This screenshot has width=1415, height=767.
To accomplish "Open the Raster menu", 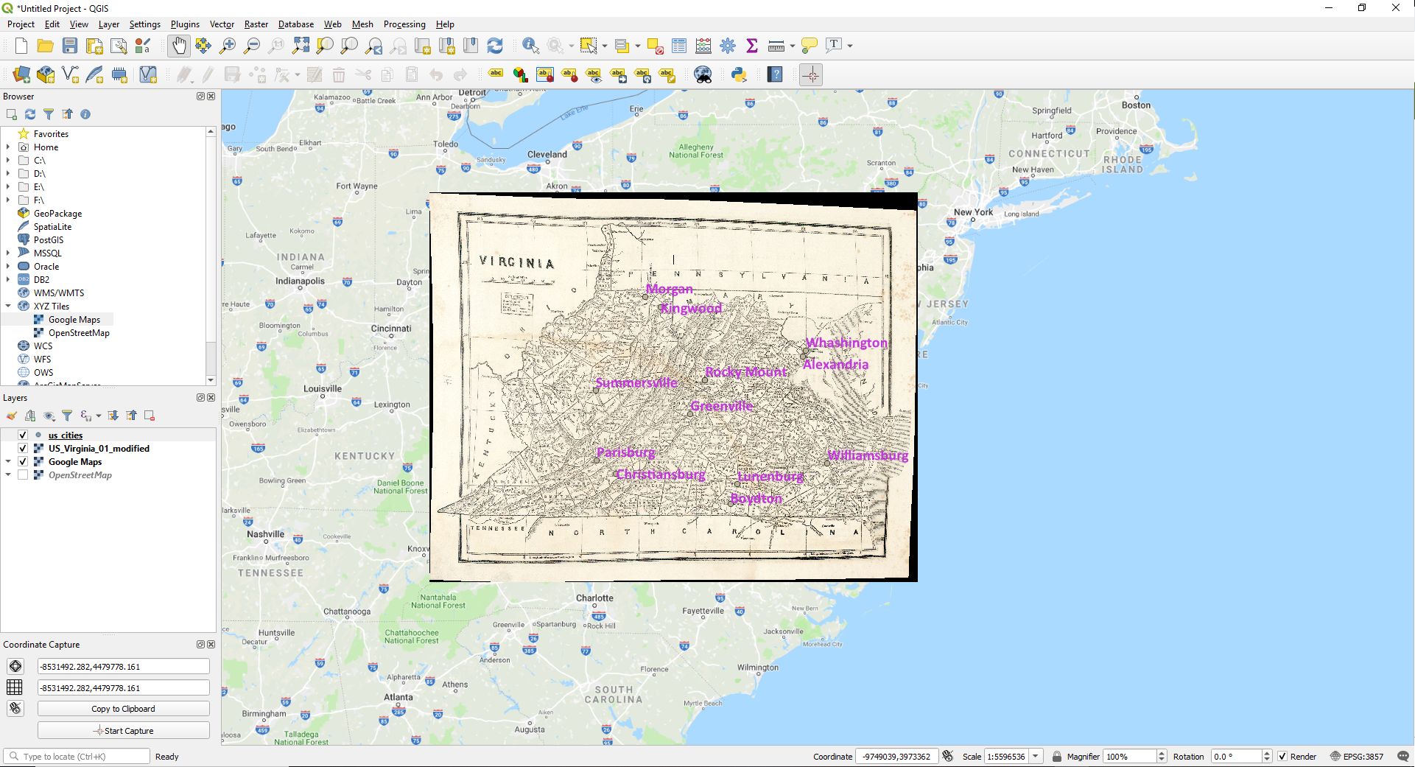I will 256,24.
